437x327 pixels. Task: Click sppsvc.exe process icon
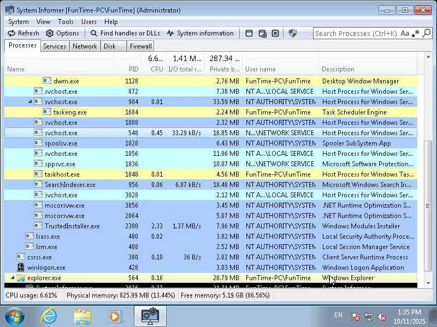[x=38, y=163]
